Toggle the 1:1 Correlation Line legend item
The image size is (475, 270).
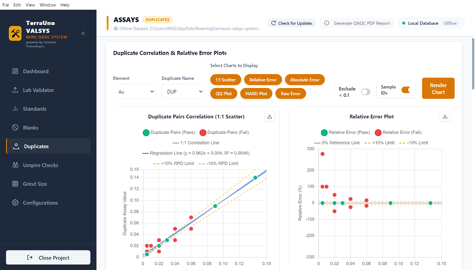point(196,143)
